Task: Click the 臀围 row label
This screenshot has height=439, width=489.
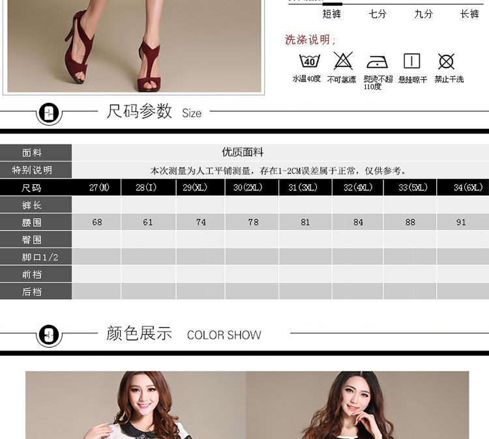Action: point(36,240)
